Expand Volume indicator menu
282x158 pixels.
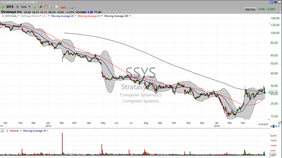click(x=21, y=131)
